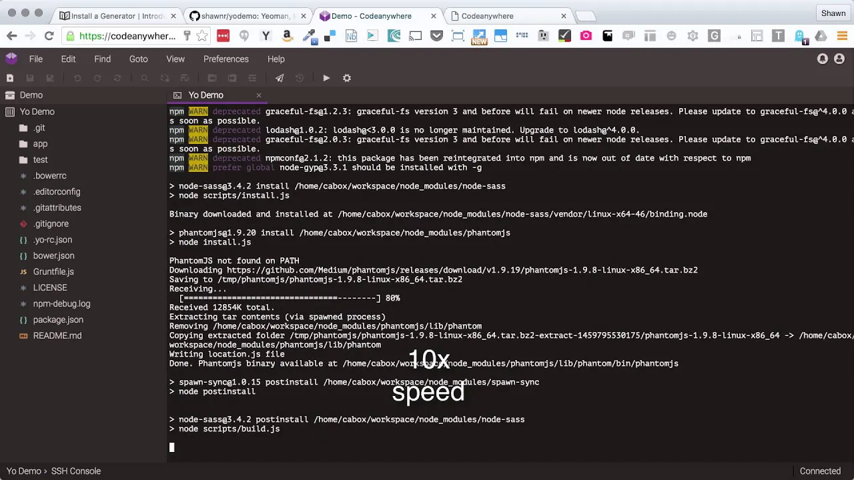Click the eyedropper color picker extension
The image size is (854, 480).
pos(308,36)
